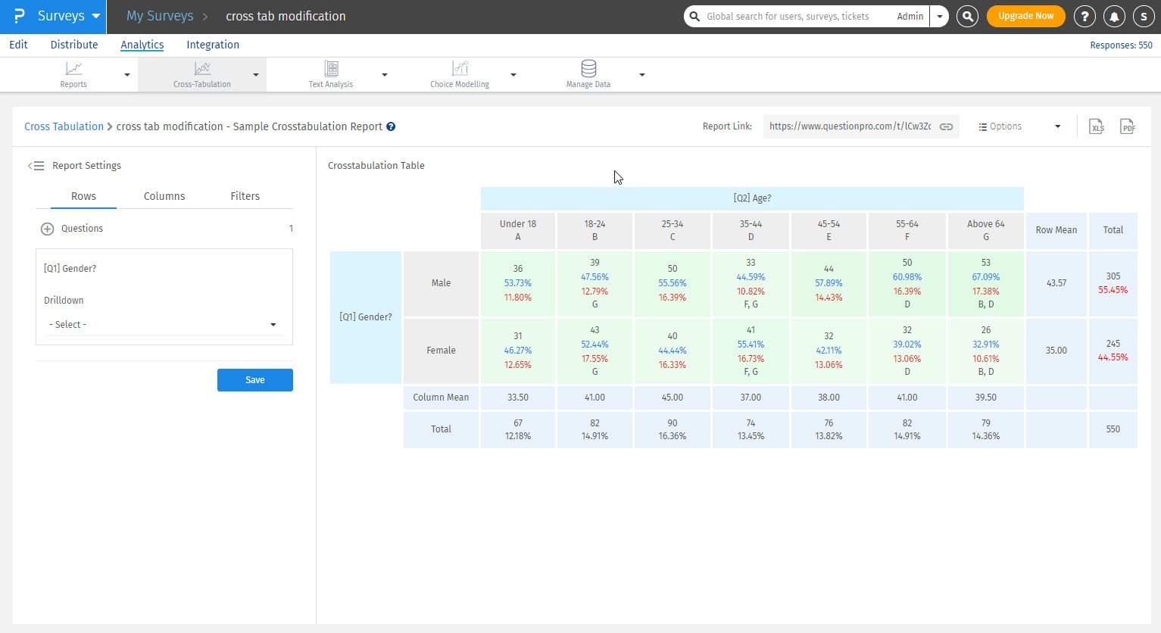Switch to the Filters tab
1161x633 pixels.
click(x=245, y=196)
